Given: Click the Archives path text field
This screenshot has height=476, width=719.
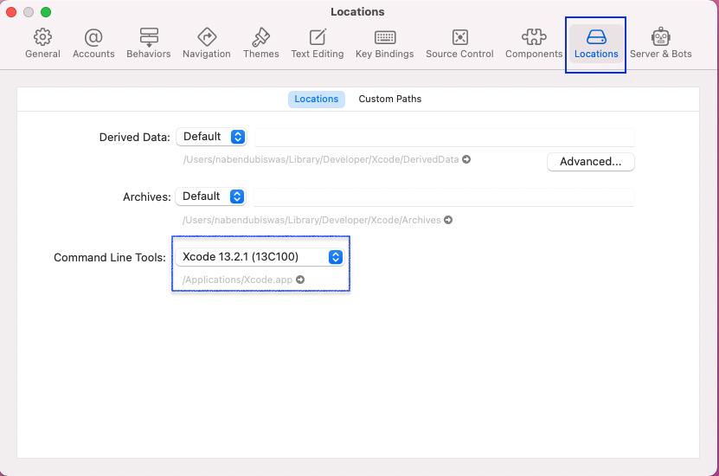Looking at the screenshot, I should [x=444, y=196].
